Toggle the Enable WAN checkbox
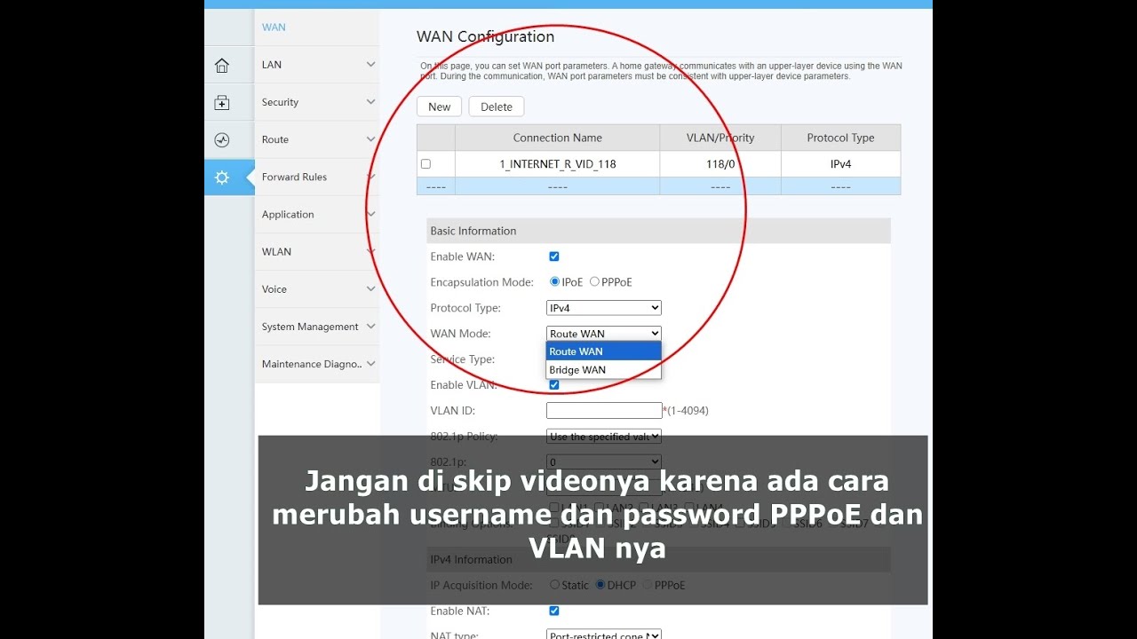This screenshot has height=639, width=1137. pos(554,256)
